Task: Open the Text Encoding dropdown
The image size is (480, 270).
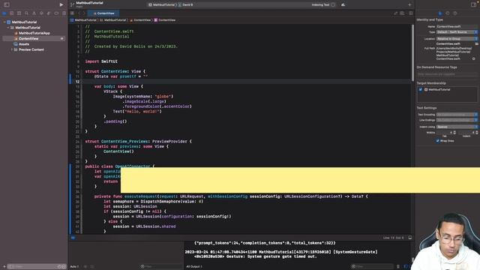Action: tap(457, 115)
